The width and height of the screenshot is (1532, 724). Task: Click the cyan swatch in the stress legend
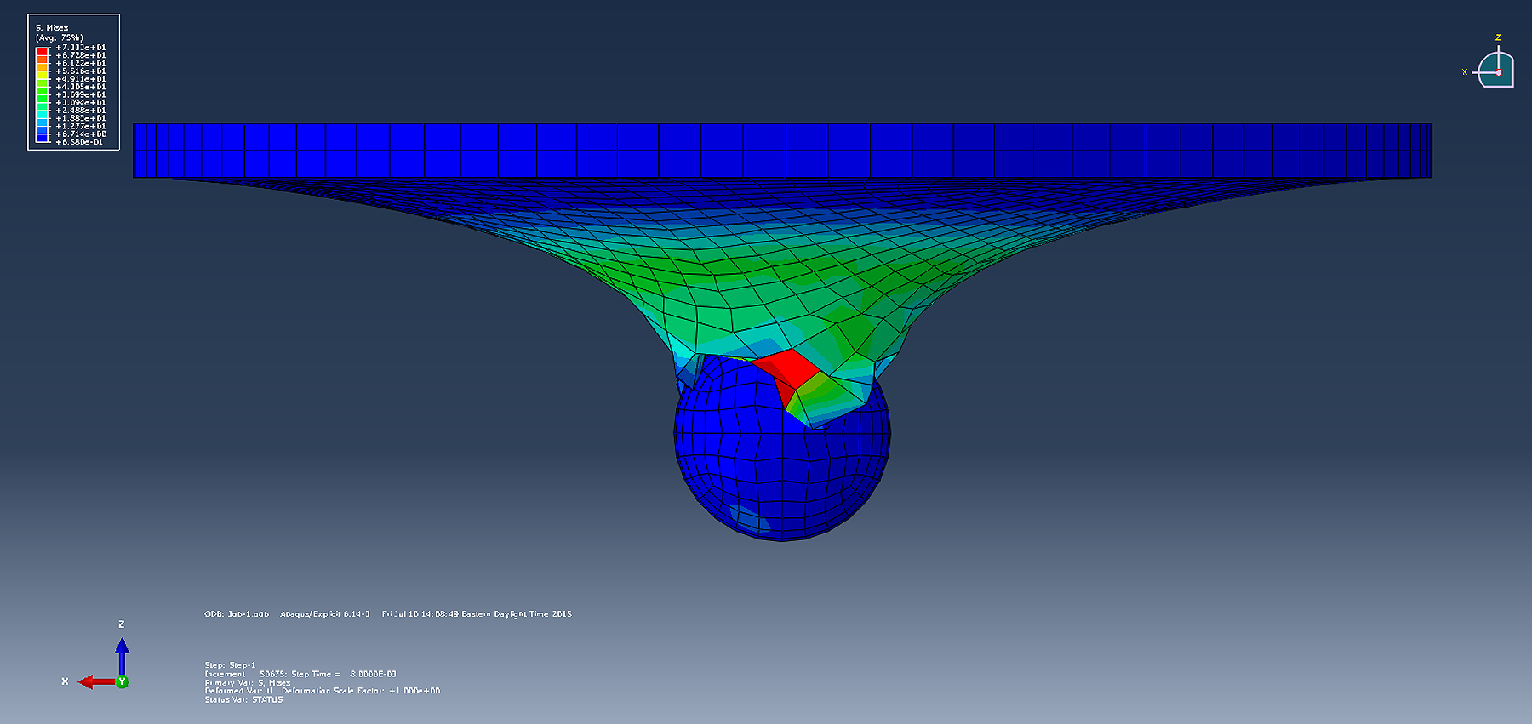(42, 114)
